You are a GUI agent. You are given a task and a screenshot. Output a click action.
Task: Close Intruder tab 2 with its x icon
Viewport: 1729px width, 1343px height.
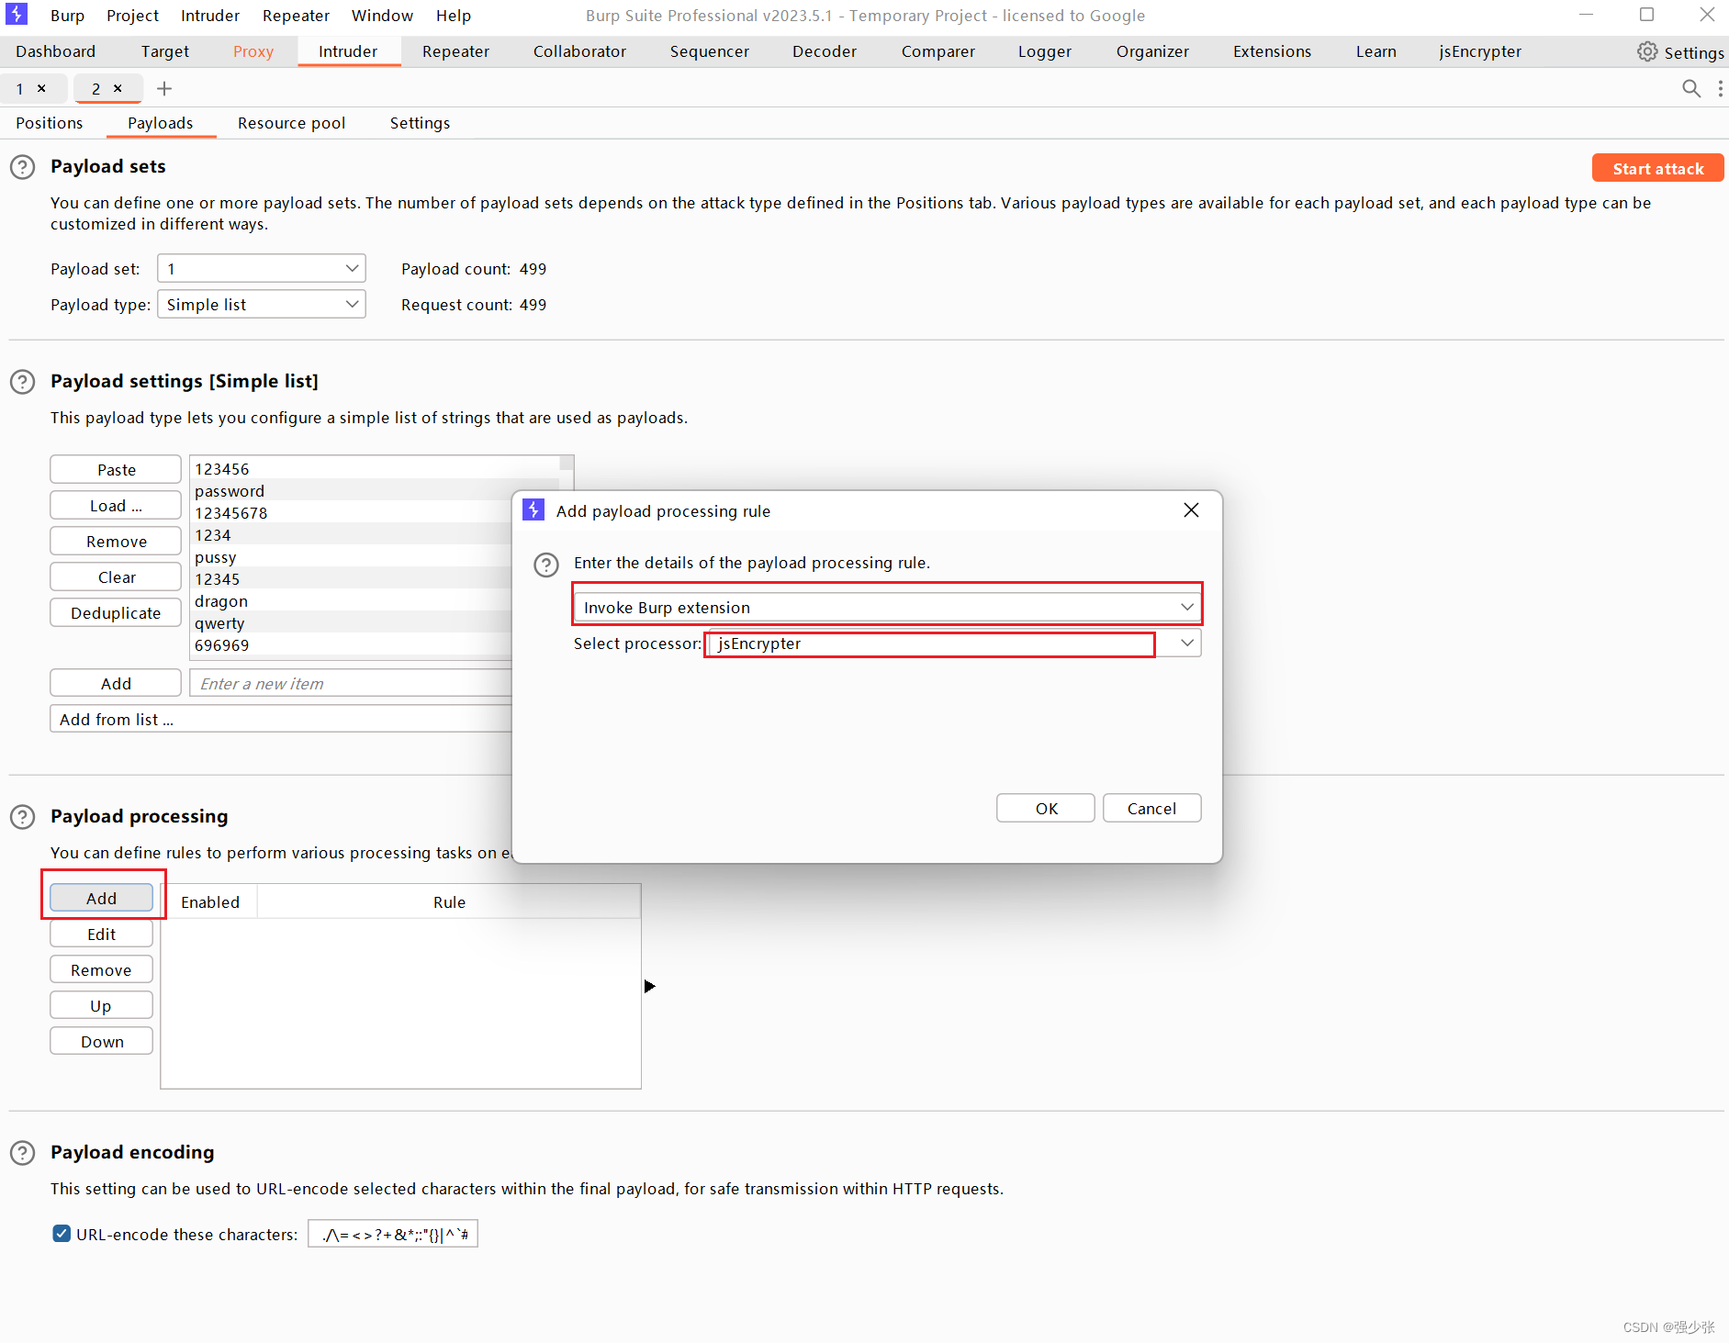click(118, 88)
